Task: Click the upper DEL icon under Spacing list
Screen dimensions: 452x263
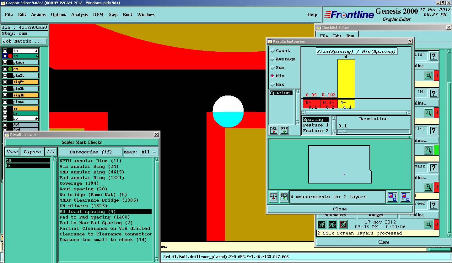Action: [x=274, y=130]
